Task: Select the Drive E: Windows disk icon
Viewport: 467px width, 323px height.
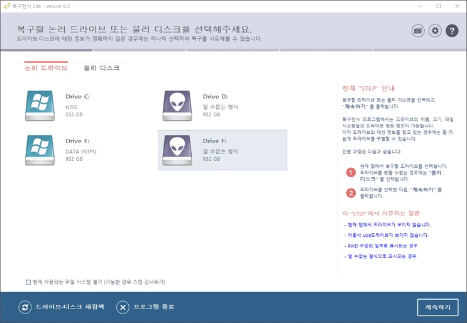Action: click(40, 150)
